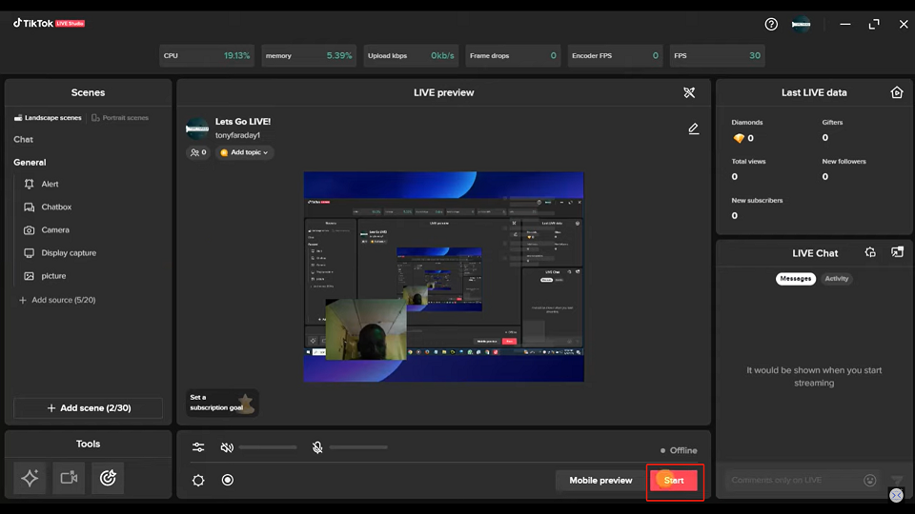The width and height of the screenshot is (915, 514).
Task: Click the LIVE preview thumbnail
Action: (443, 277)
